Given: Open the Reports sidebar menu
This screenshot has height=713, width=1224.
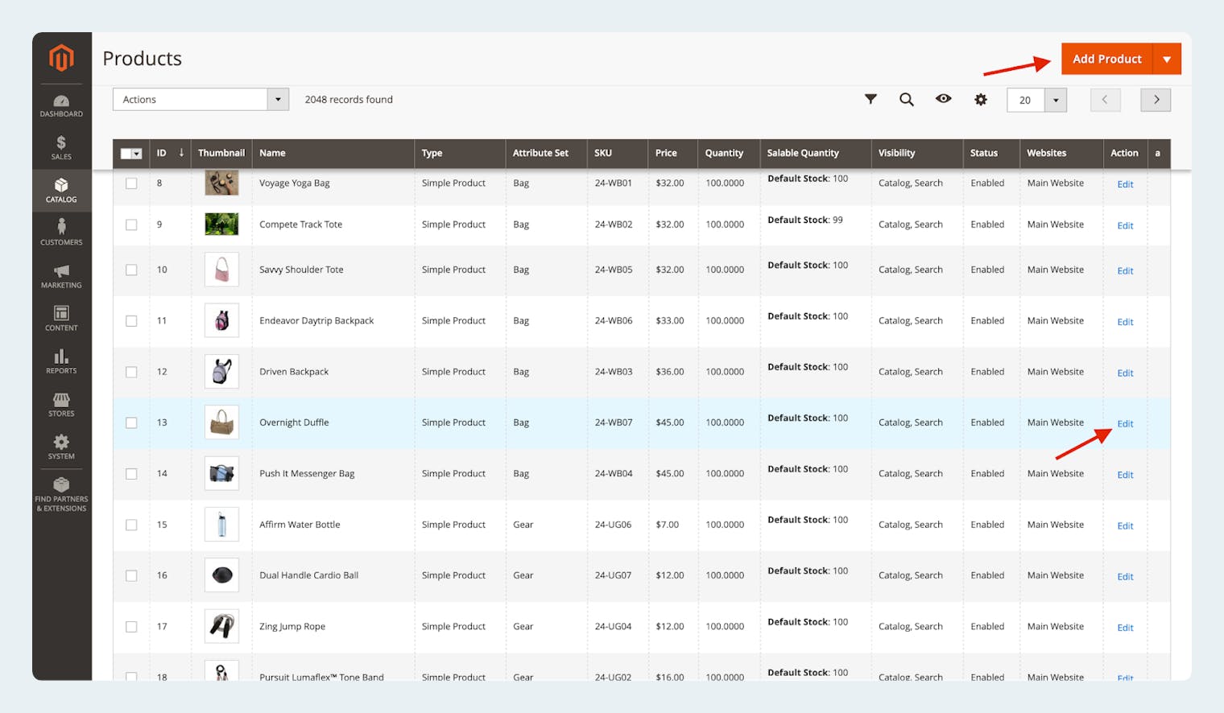Looking at the screenshot, I should click(61, 361).
